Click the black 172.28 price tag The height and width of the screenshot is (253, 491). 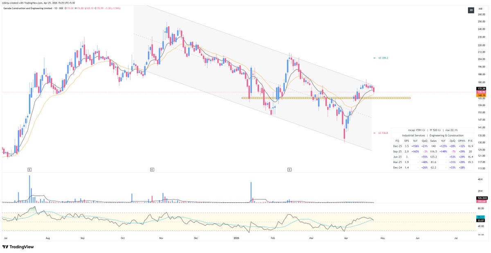click(481, 89)
